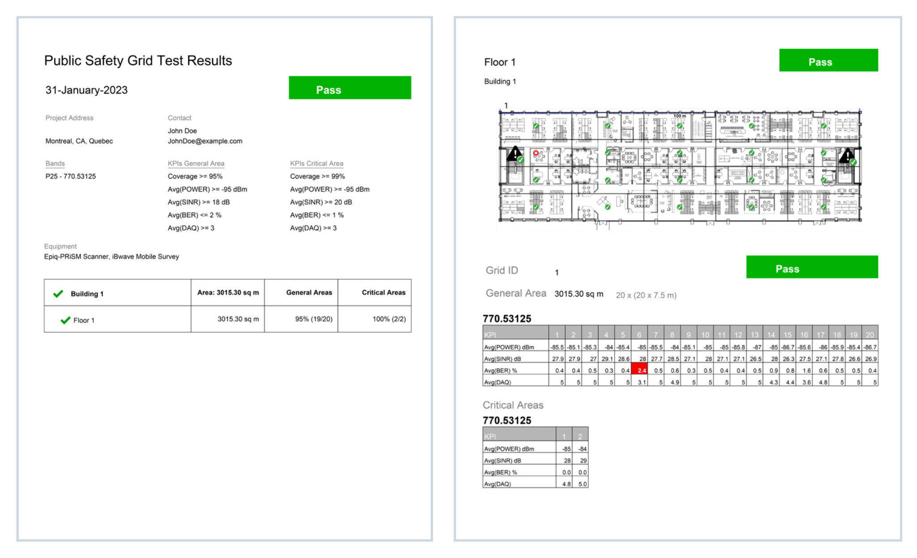Select the Public Safety Grid Test Results title
Screen dimensions: 917x558
[x=138, y=60]
